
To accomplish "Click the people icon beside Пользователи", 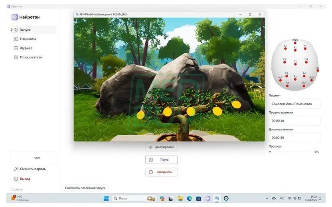I will [x=16, y=57].
